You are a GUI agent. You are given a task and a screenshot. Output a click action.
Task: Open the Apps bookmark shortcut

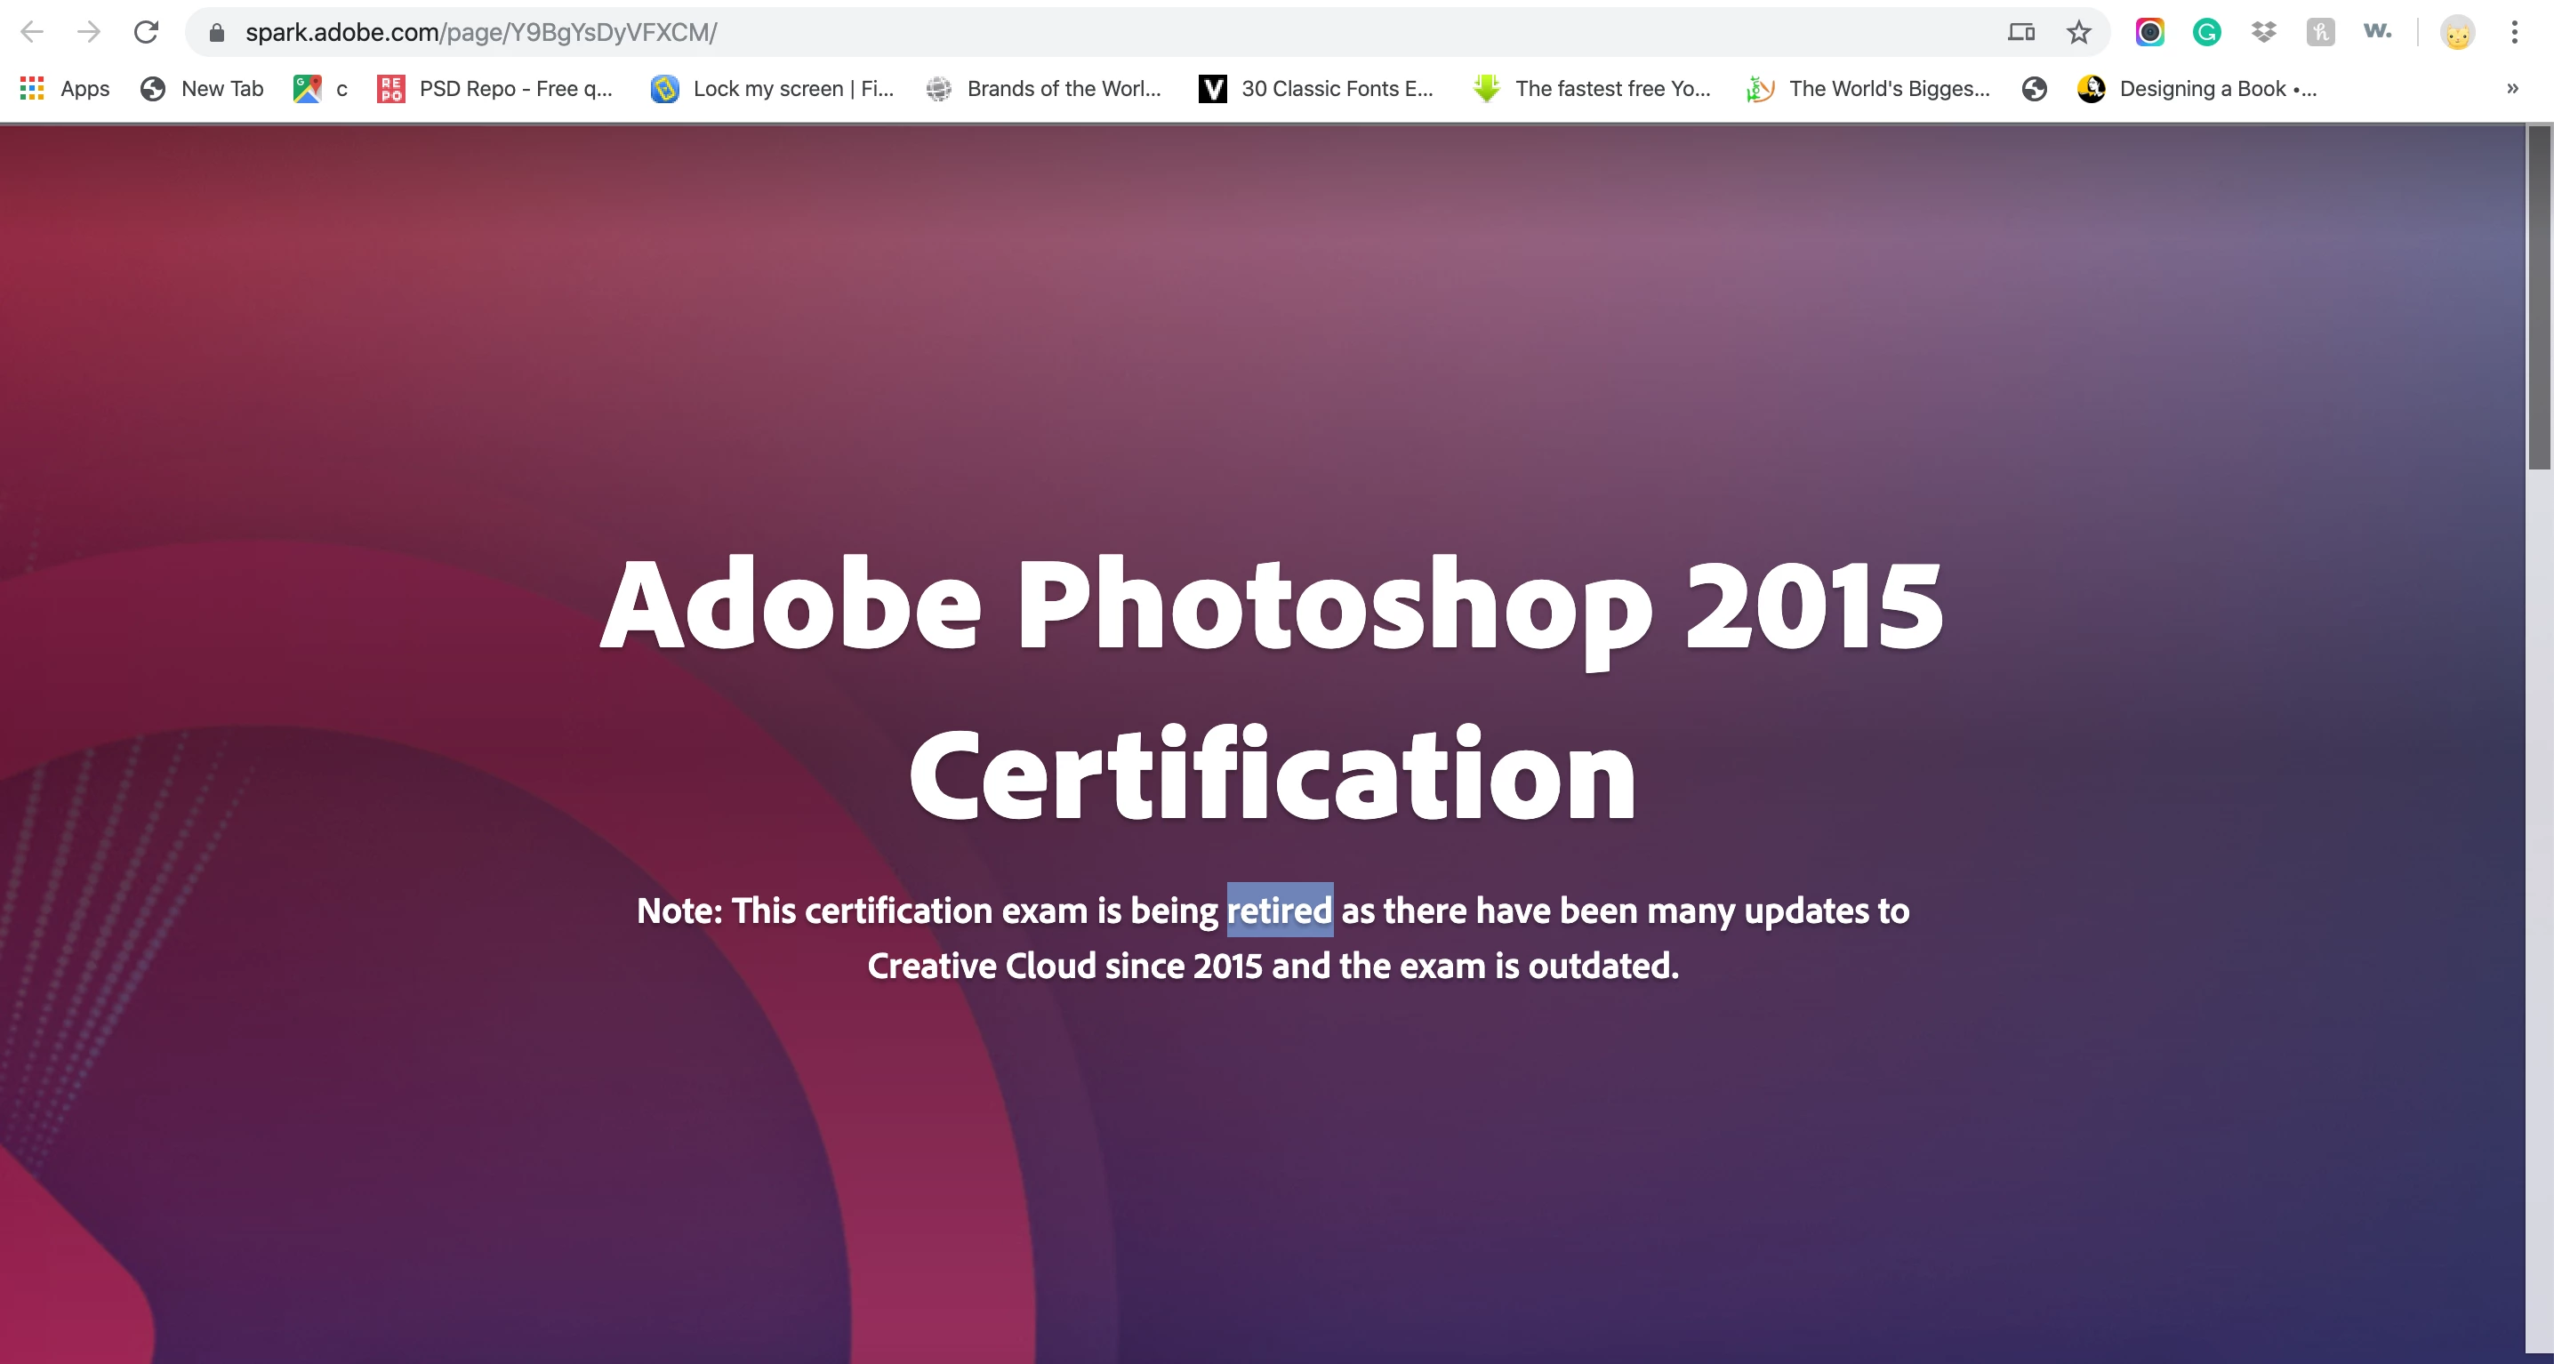[66, 88]
